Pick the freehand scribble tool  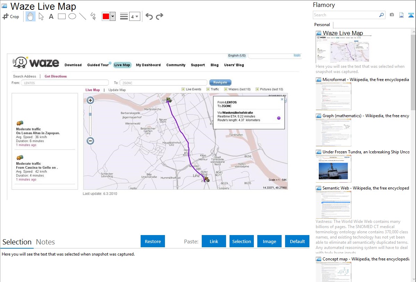tap(93, 16)
